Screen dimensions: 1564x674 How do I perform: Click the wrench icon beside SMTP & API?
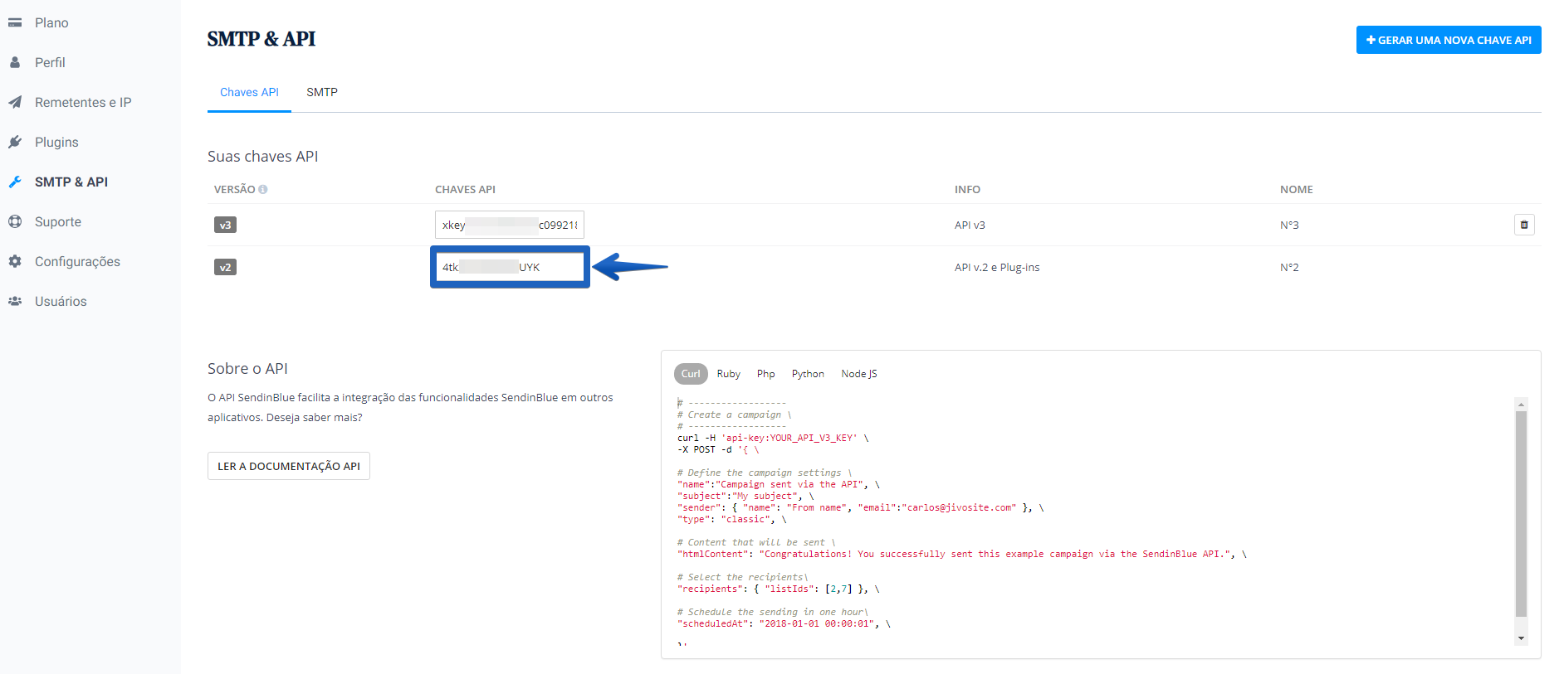click(15, 182)
